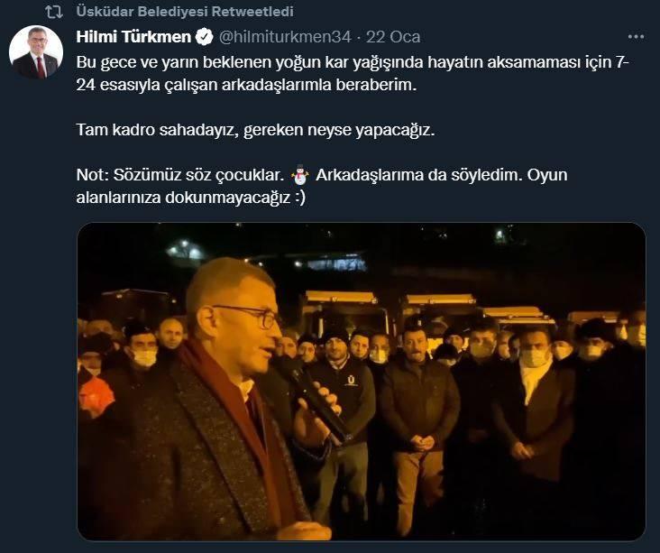This screenshot has width=660, height=553.
Task: Click the line 'Tam kadro sahadayız, gereken neyse yapacağız.'
Action: pos(255,130)
